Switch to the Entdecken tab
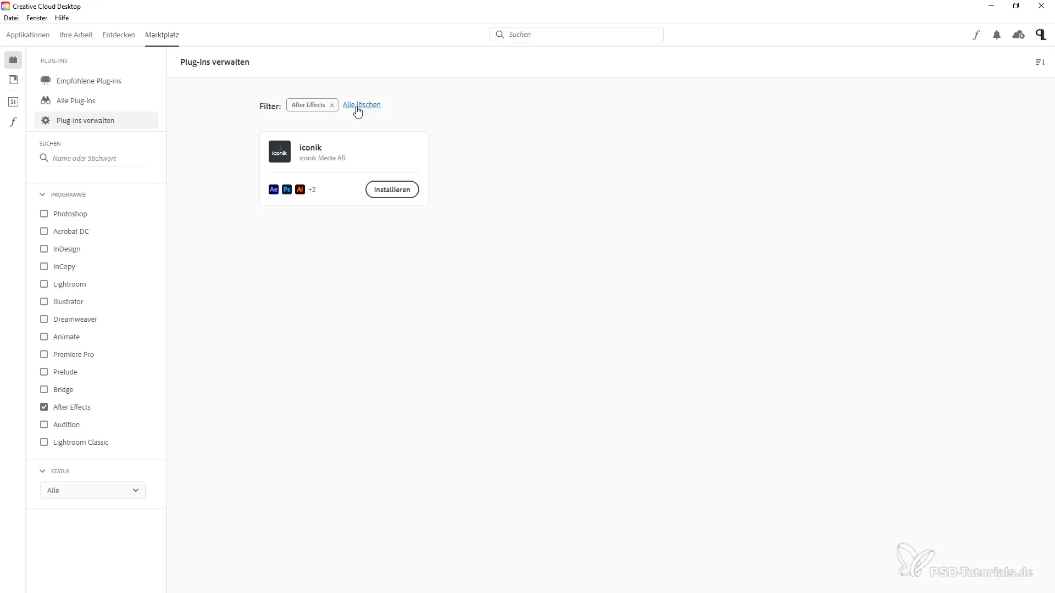 pos(119,35)
